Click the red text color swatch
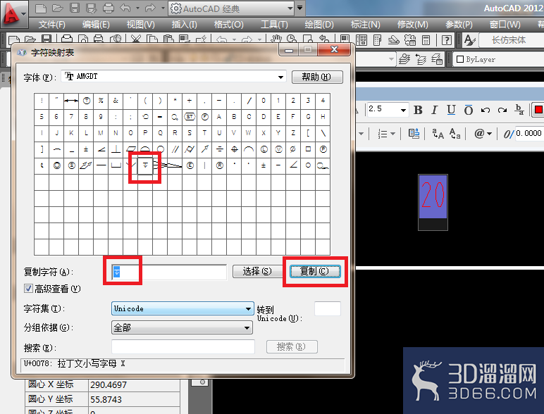The image size is (544, 414). click(538, 110)
